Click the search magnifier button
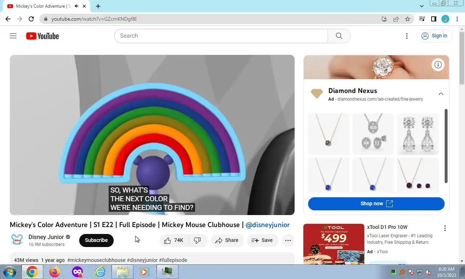 (339, 36)
